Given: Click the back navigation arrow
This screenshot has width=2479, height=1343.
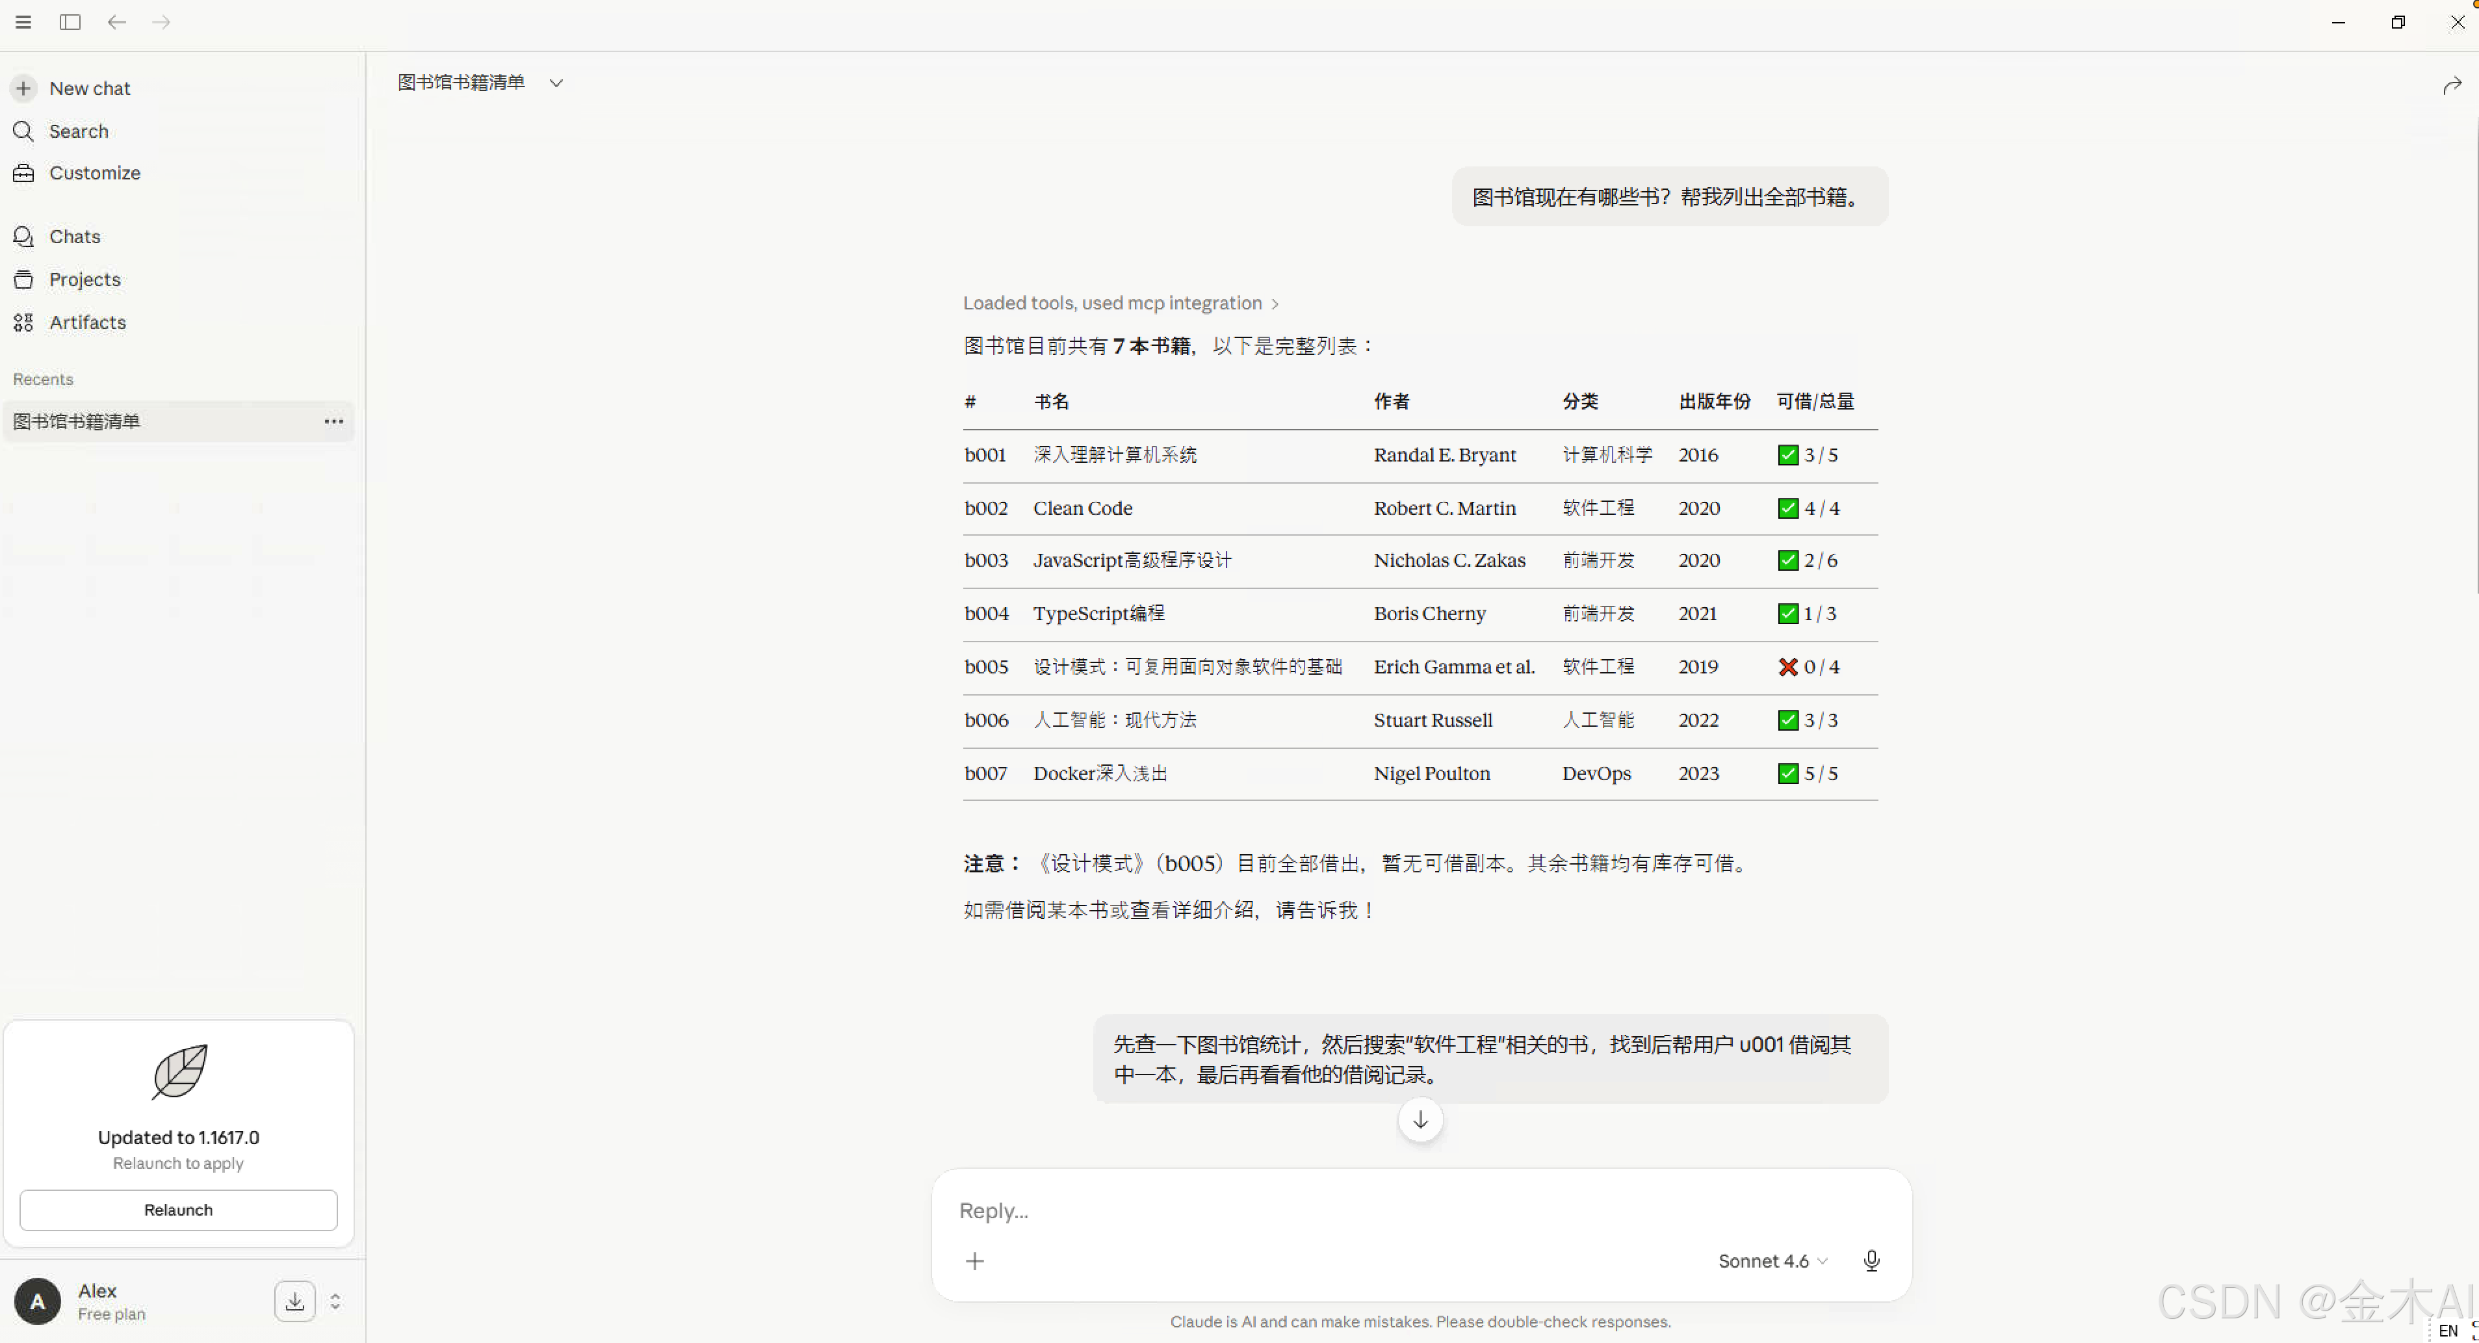Looking at the screenshot, I should point(116,22).
